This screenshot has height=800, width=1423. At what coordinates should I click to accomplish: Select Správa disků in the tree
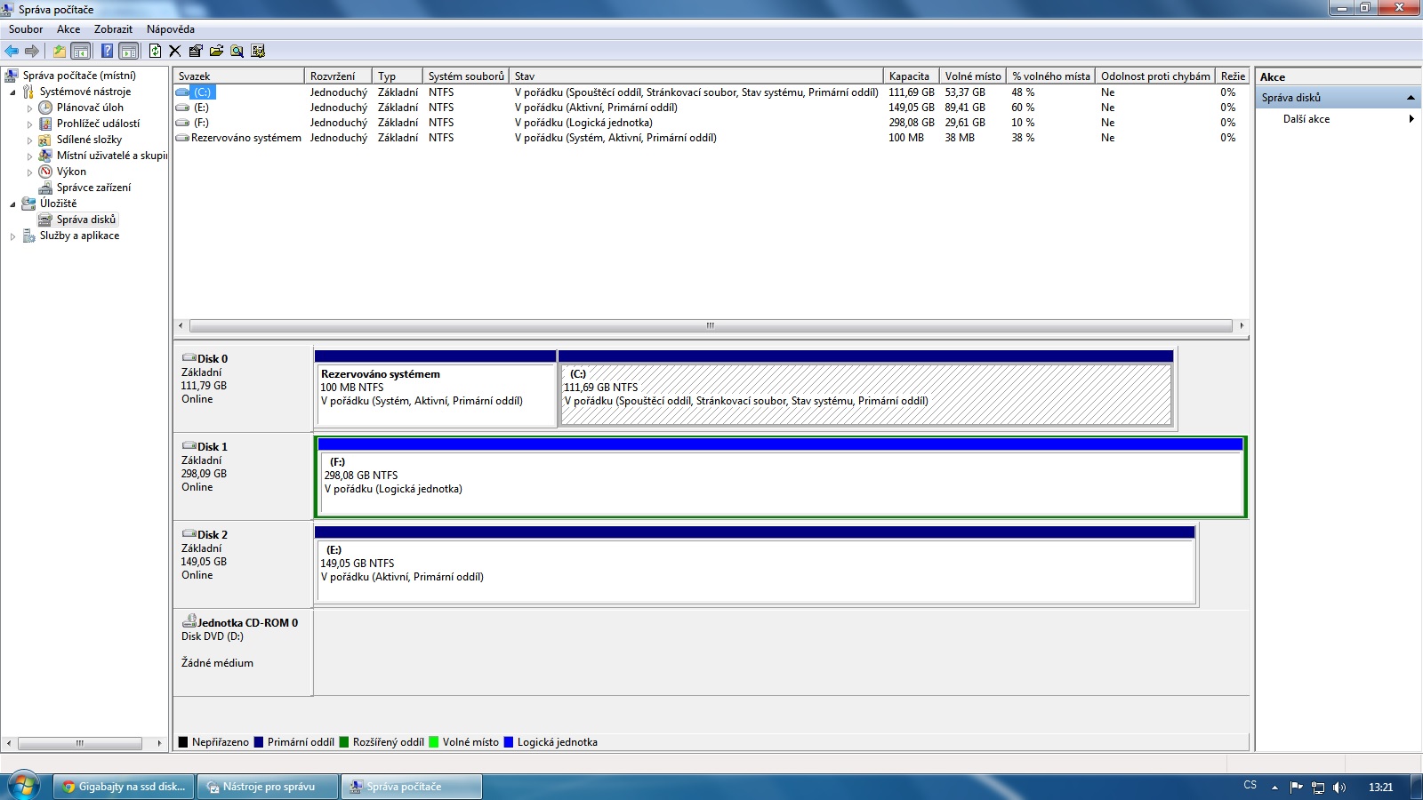point(86,220)
